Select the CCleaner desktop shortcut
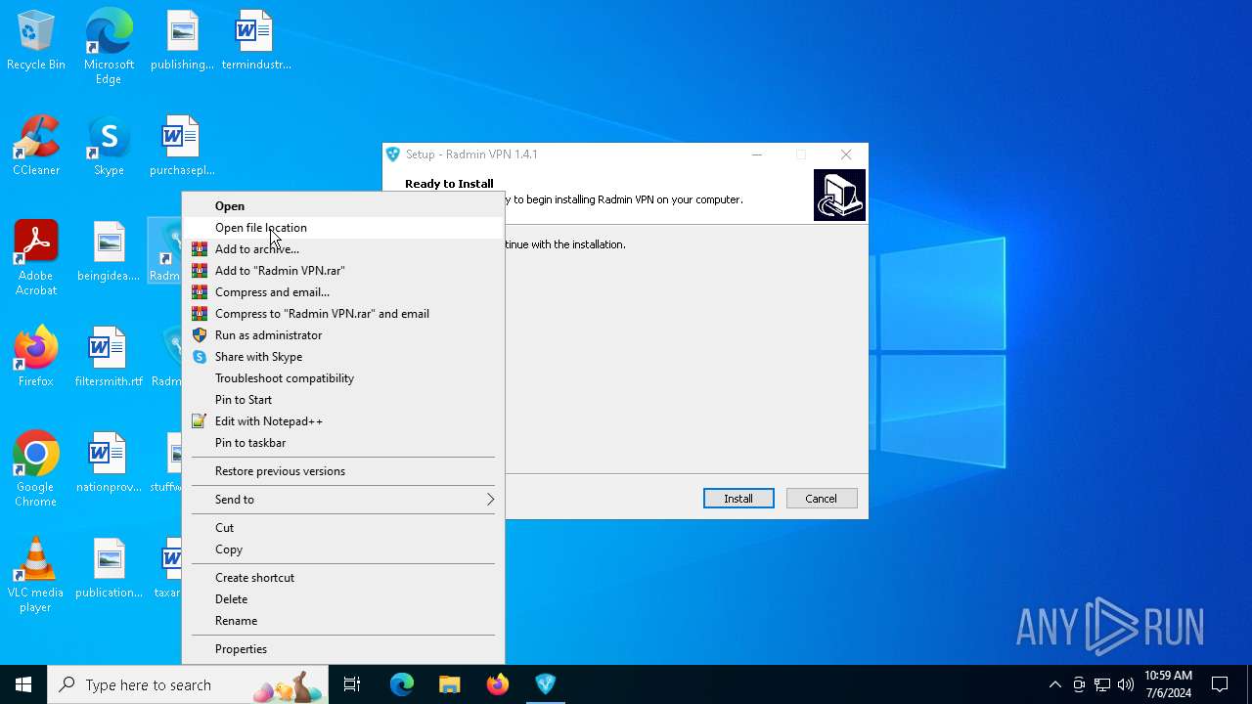The height and width of the screenshot is (704, 1252). (36, 147)
